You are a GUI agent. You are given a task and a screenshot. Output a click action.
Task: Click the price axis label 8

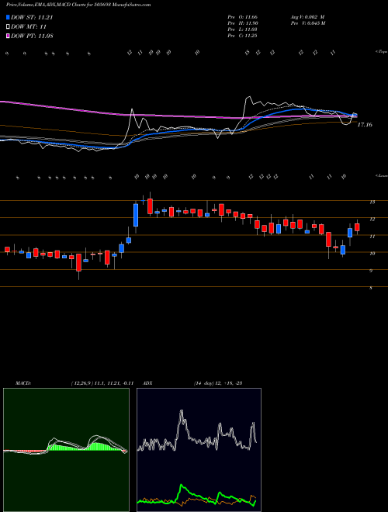pos(371,289)
